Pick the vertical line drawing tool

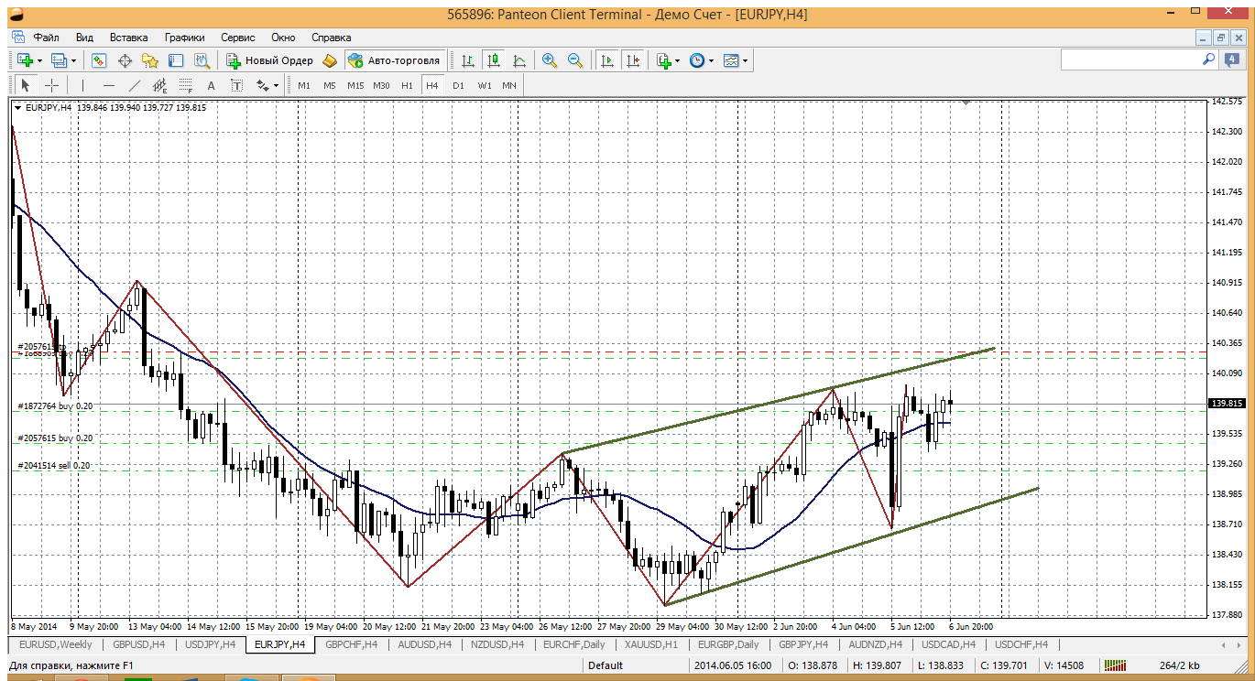[82, 85]
